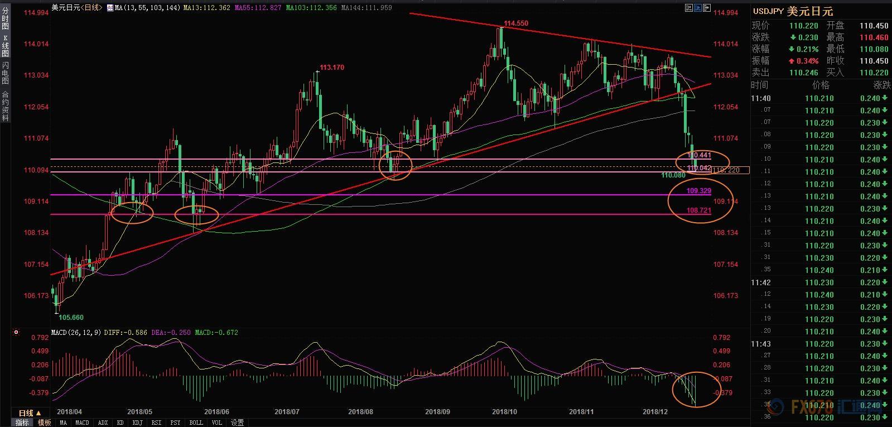
Task: Apply the MA indicator button
Action: point(63,423)
